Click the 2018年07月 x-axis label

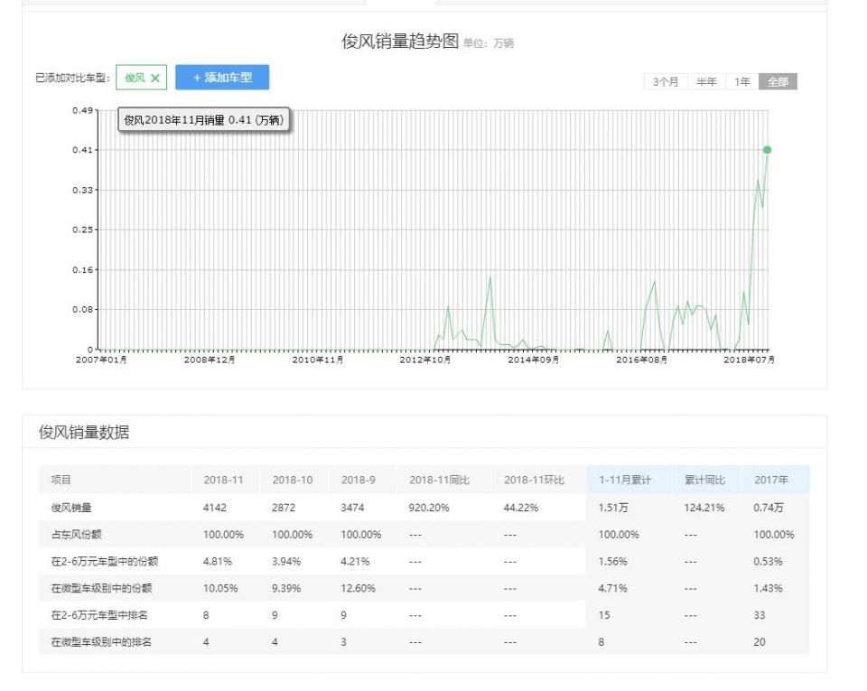tap(749, 360)
